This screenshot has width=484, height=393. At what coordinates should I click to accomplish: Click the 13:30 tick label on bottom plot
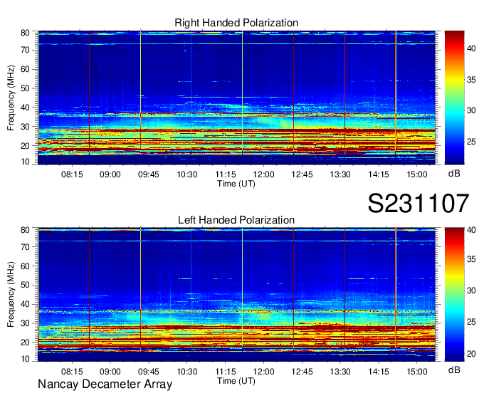click(340, 372)
